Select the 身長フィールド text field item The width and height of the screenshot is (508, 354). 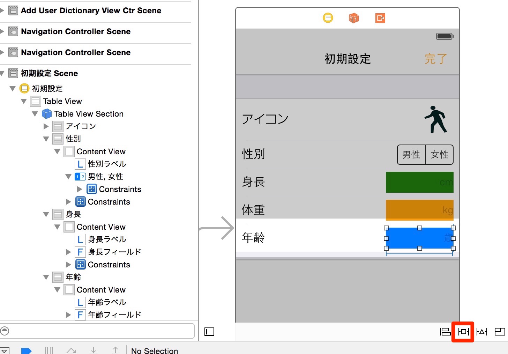(x=109, y=252)
